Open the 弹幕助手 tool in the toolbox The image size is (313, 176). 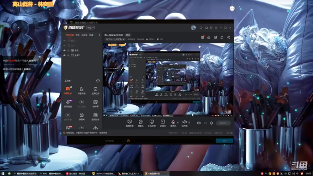click(x=68, y=90)
